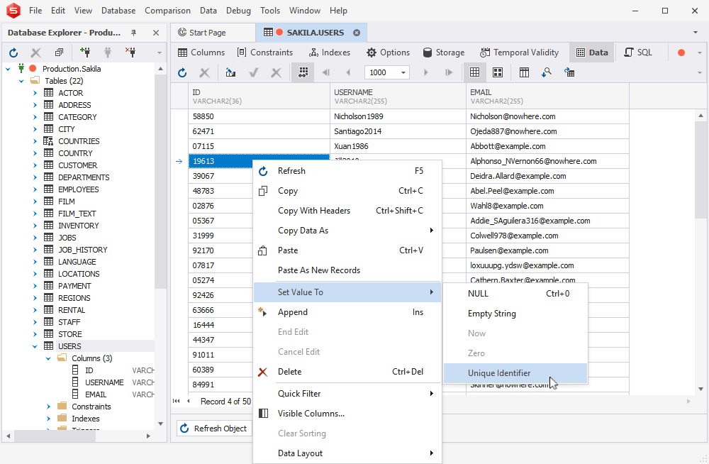The height and width of the screenshot is (464, 709).
Task: Select Append in the context menu
Action: pyautogui.click(x=347, y=312)
